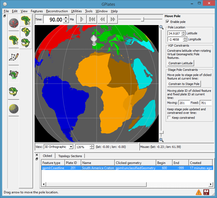The height and width of the screenshot is (198, 217).
Task: Click the Fixed plate ID field
Action: pos(206,103)
